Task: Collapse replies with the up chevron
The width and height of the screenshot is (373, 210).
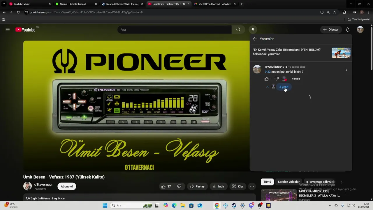Action: click(268, 87)
